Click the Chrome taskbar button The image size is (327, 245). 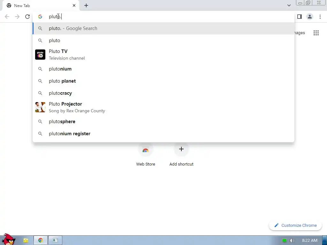pyautogui.click(x=41, y=241)
